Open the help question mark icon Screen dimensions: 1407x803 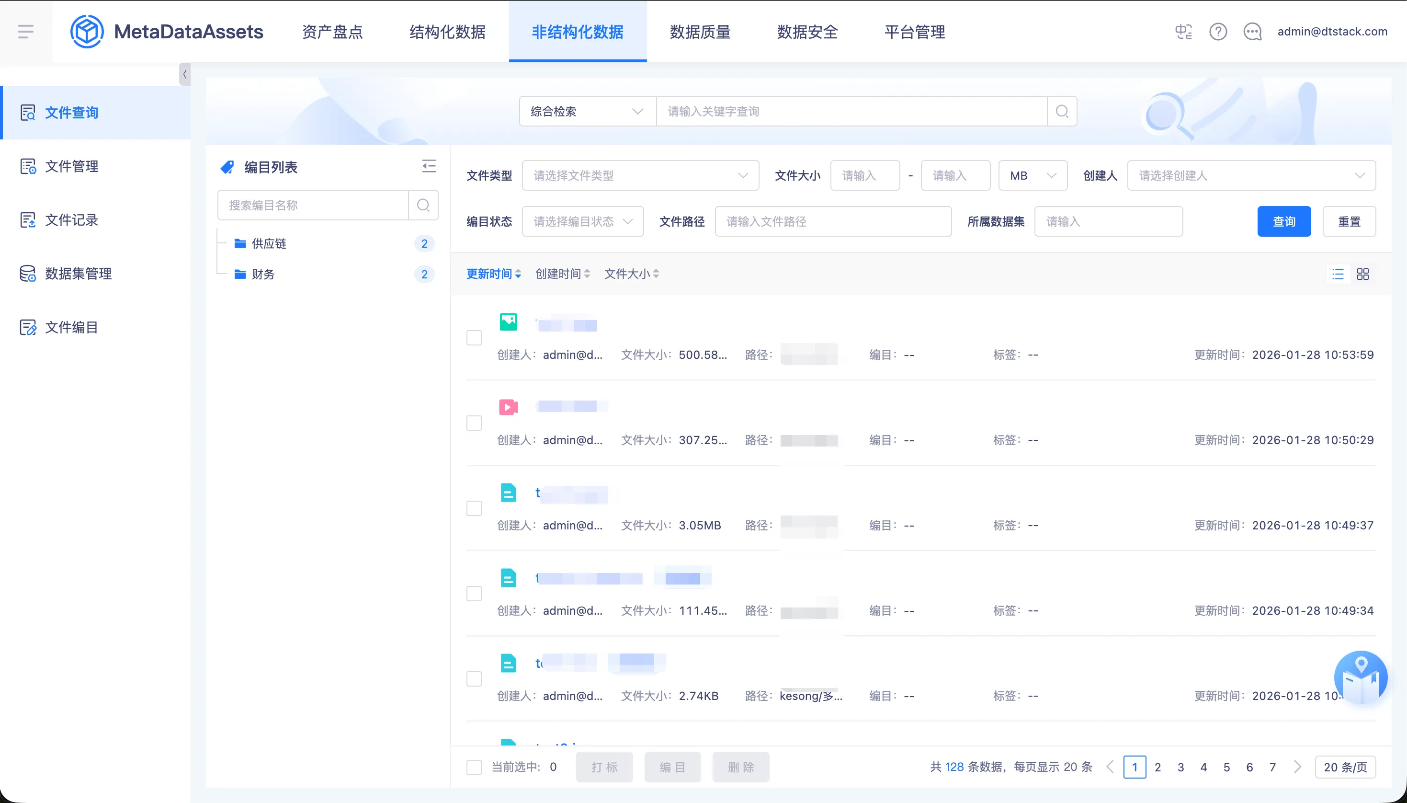1218,32
